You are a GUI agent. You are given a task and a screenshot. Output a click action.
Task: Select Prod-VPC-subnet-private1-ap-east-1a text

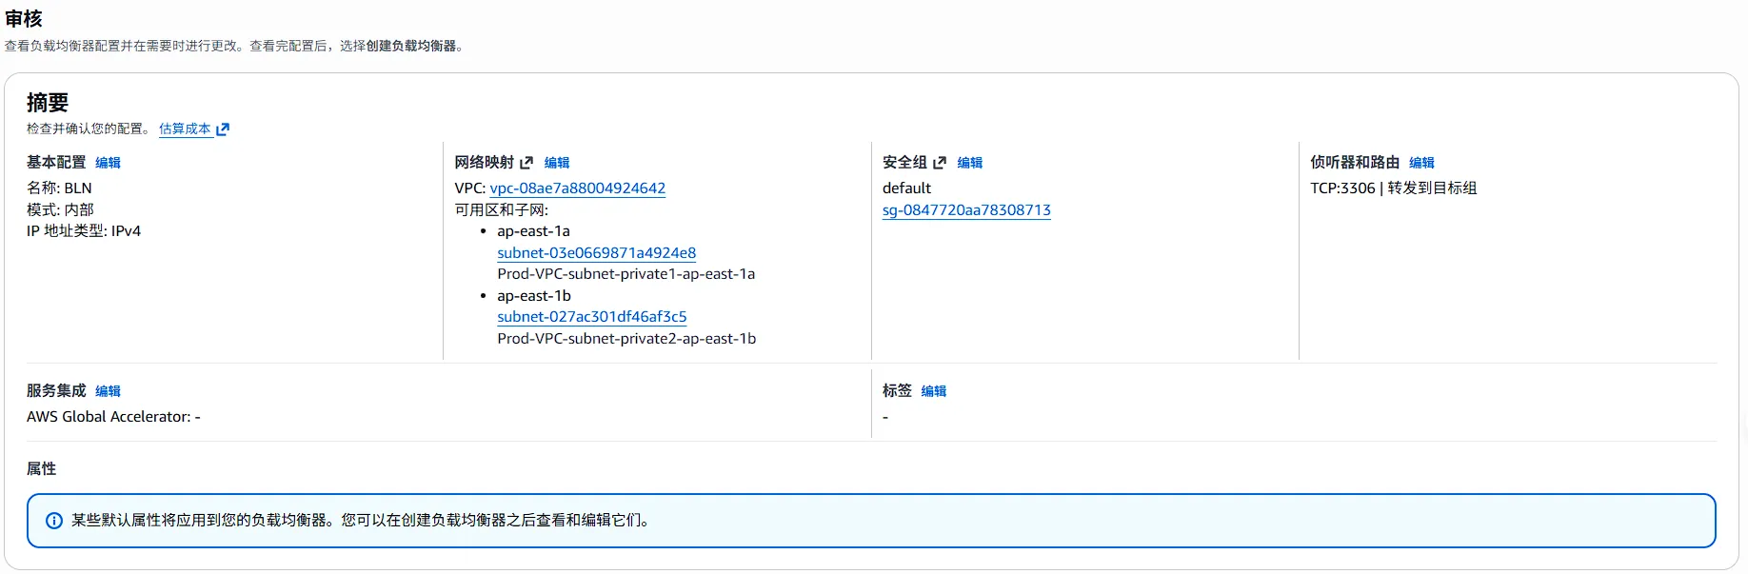626,274
